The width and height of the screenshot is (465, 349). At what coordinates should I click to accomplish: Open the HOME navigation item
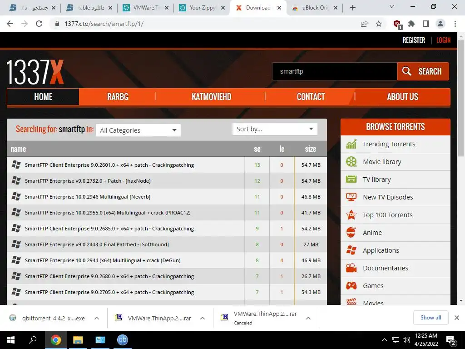[x=43, y=97]
